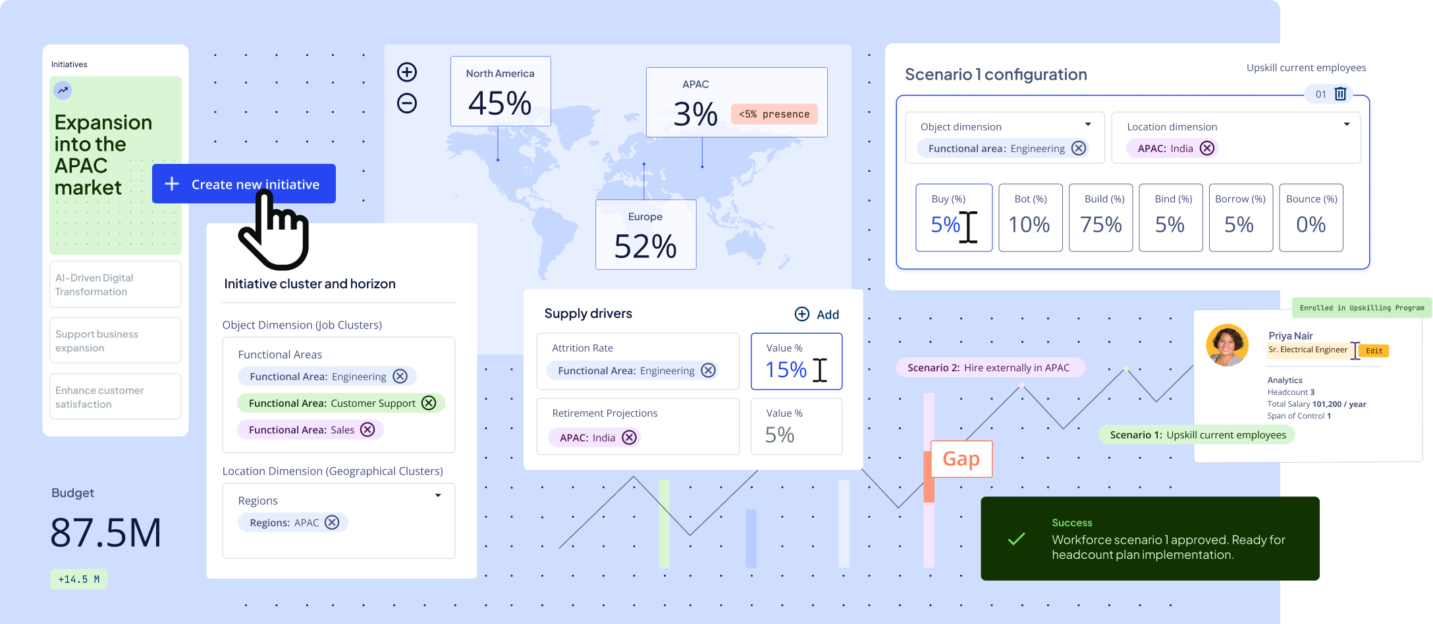Delete scenario 01 with trash icon
The height and width of the screenshot is (624, 1433).
[x=1340, y=94]
